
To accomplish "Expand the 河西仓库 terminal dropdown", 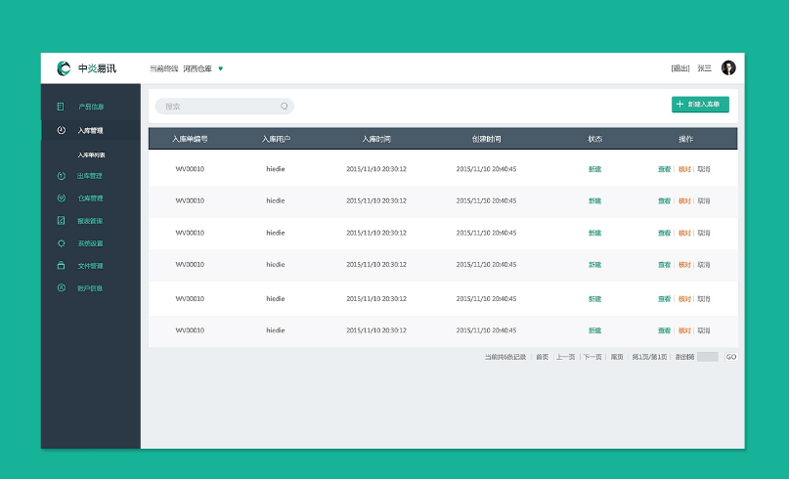I will [x=221, y=68].
